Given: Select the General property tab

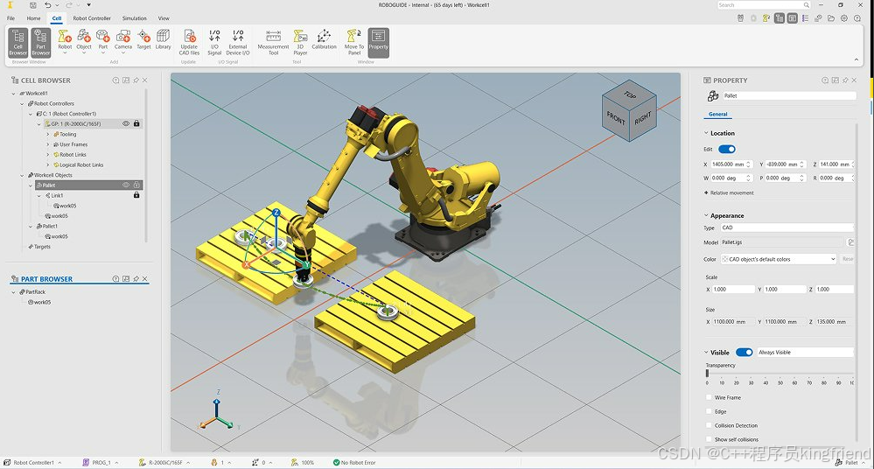Looking at the screenshot, I should (718, 115).
